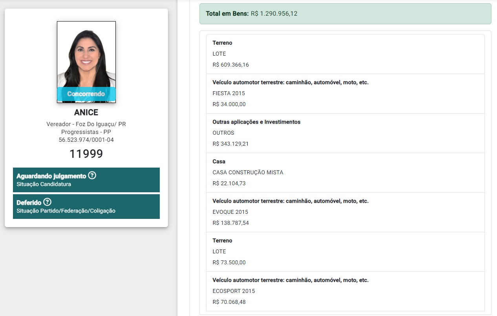Click value R$ 73.500,00
Image resolution: width=497 pixels, height=316 pixels.
pos(229,262)
